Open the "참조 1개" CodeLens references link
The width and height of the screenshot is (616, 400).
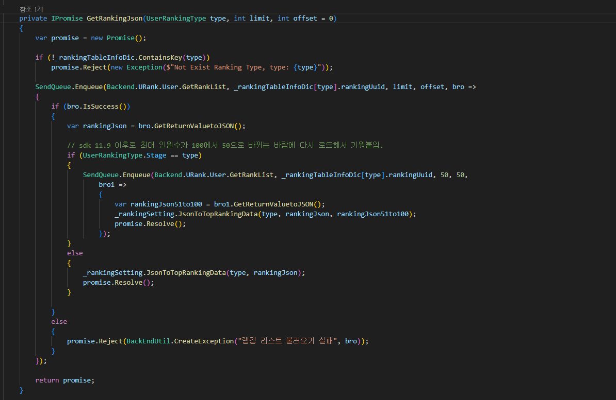click(x=31, y=9)
